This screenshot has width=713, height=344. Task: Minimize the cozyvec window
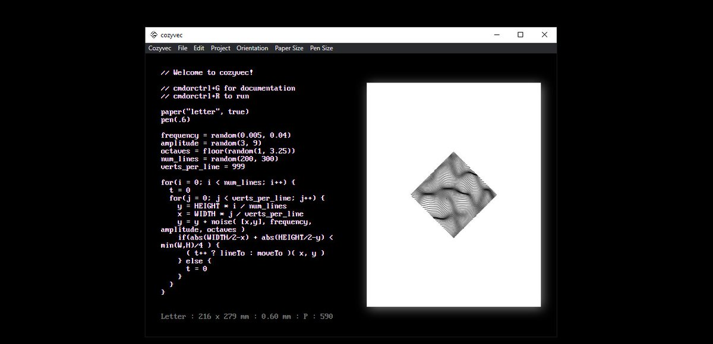coord(496,35)
